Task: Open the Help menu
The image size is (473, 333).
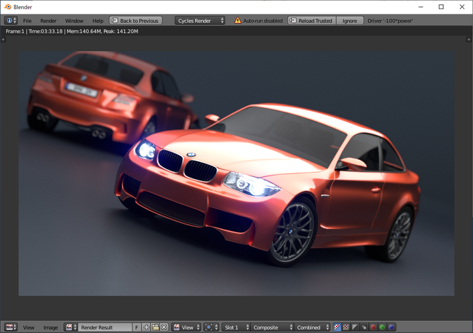Action: click(x=97, y=21)
